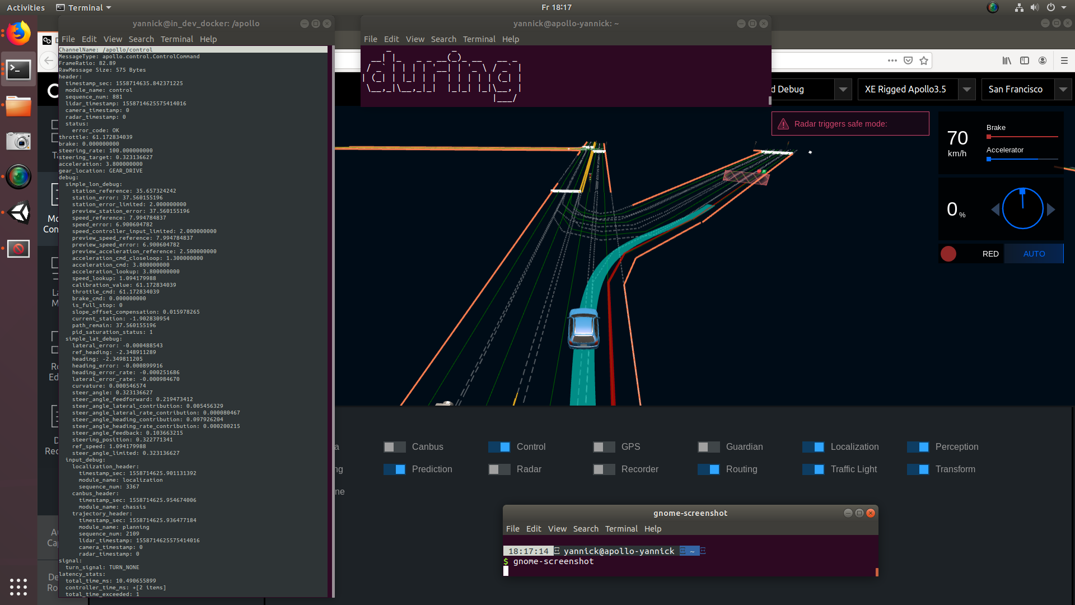The image size is (1075, 605).
Task: Toggle the Recorder module switch
Action: [604, 469]
